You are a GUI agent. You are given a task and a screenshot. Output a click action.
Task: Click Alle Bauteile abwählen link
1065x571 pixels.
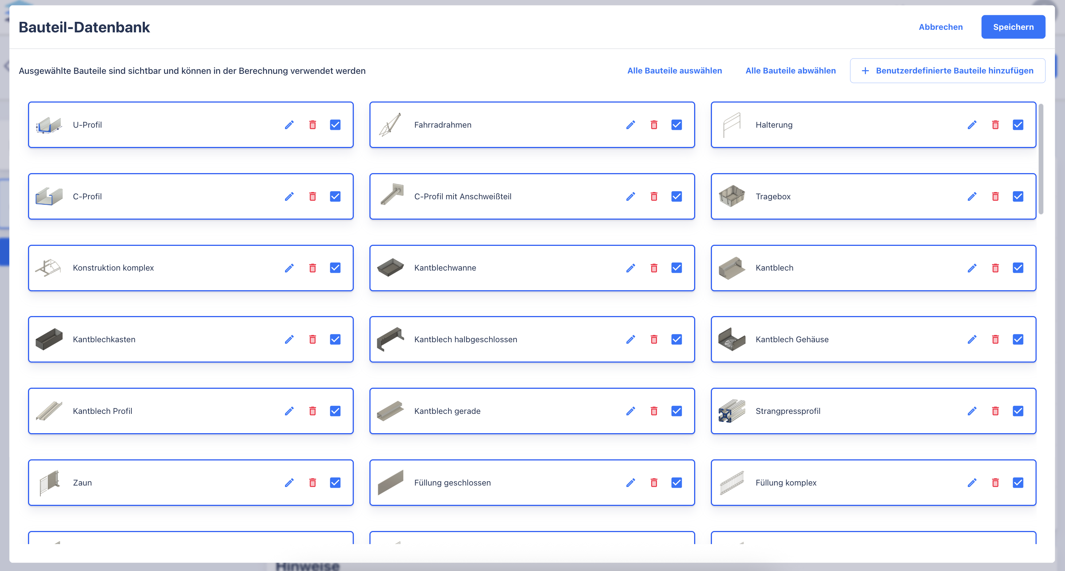[x=790, y=71]
